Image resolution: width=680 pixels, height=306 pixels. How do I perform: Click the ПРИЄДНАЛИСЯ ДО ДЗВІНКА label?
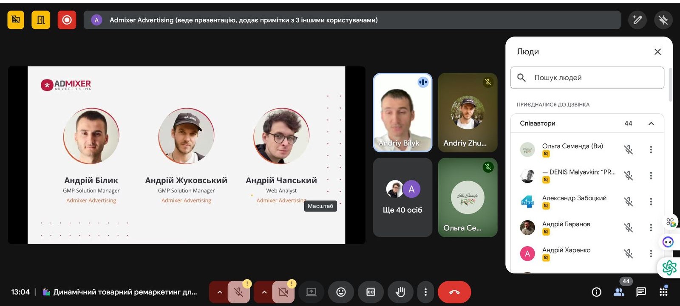coord(553,104)
